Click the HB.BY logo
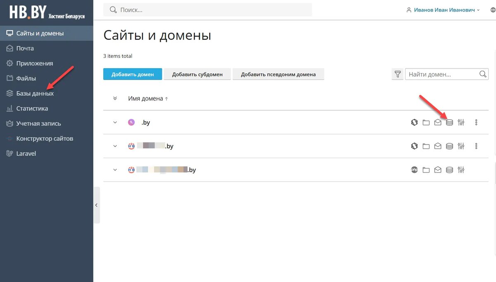Screen dimensions: 496x282 point(47,13)
